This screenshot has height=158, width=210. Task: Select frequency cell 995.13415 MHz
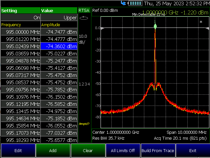click(x=21, y=111)
